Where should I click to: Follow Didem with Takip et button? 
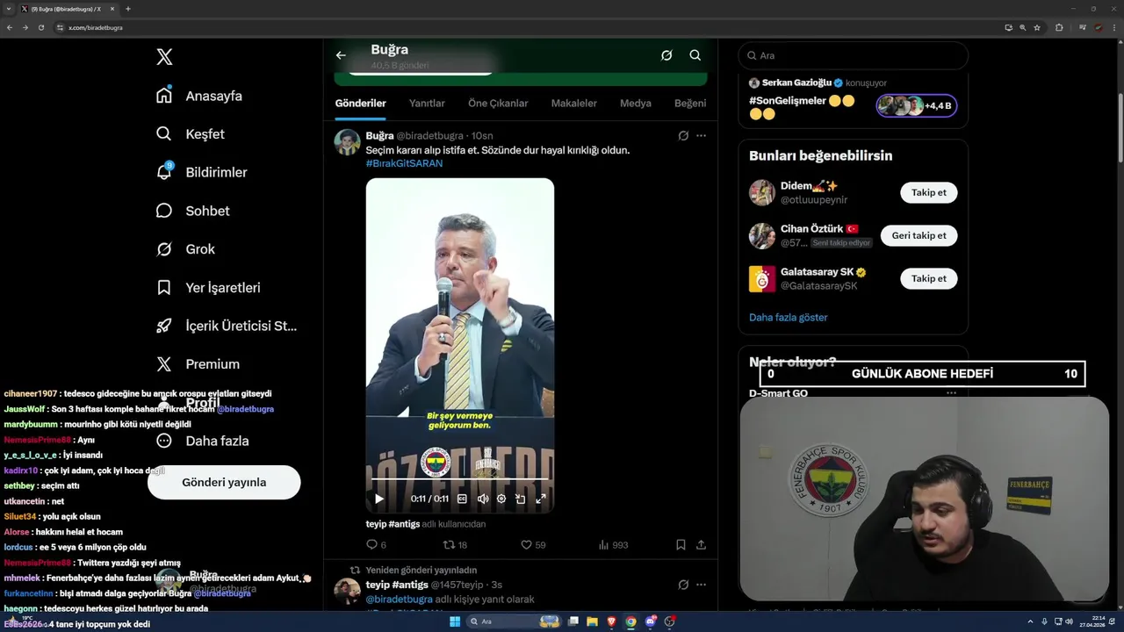point(928,192)
